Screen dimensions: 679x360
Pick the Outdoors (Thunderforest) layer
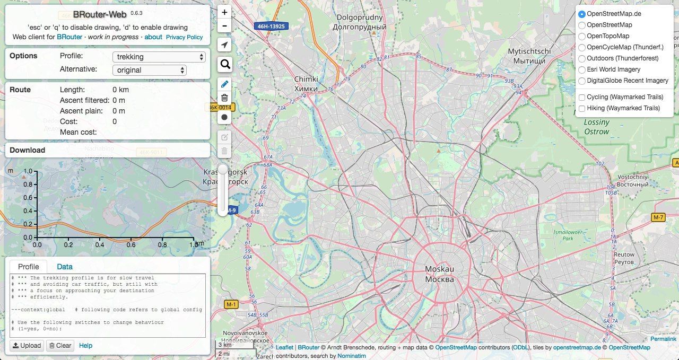pos(582,58)
